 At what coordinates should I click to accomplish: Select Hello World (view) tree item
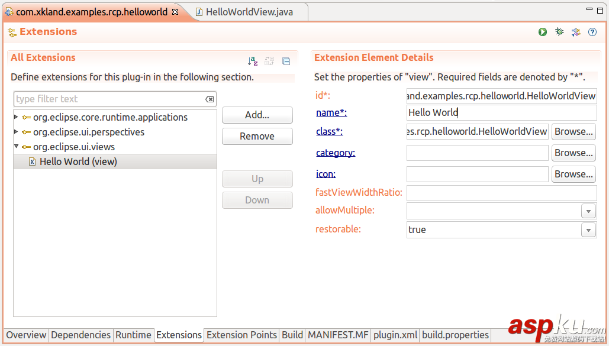click(x=78, y=161)
